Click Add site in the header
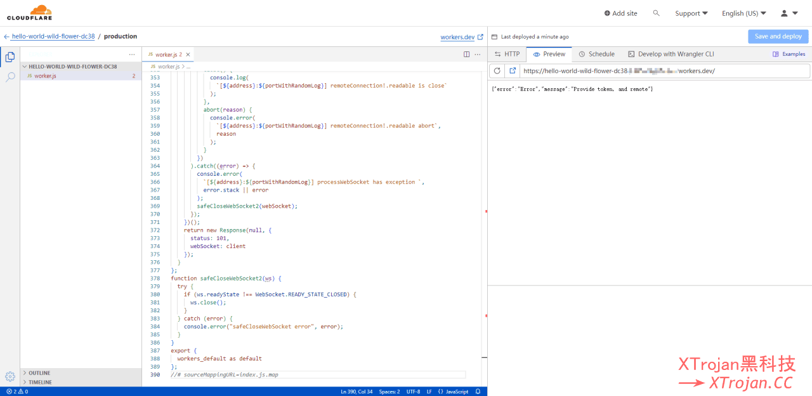Screen dimensions: 812x396 tap(620, 13)
